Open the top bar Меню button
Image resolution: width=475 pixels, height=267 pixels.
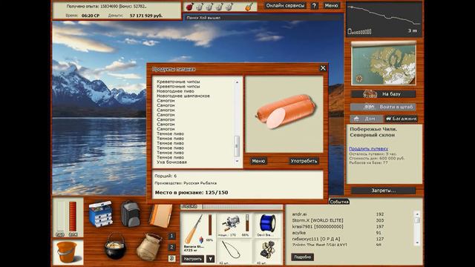point(331,6)
